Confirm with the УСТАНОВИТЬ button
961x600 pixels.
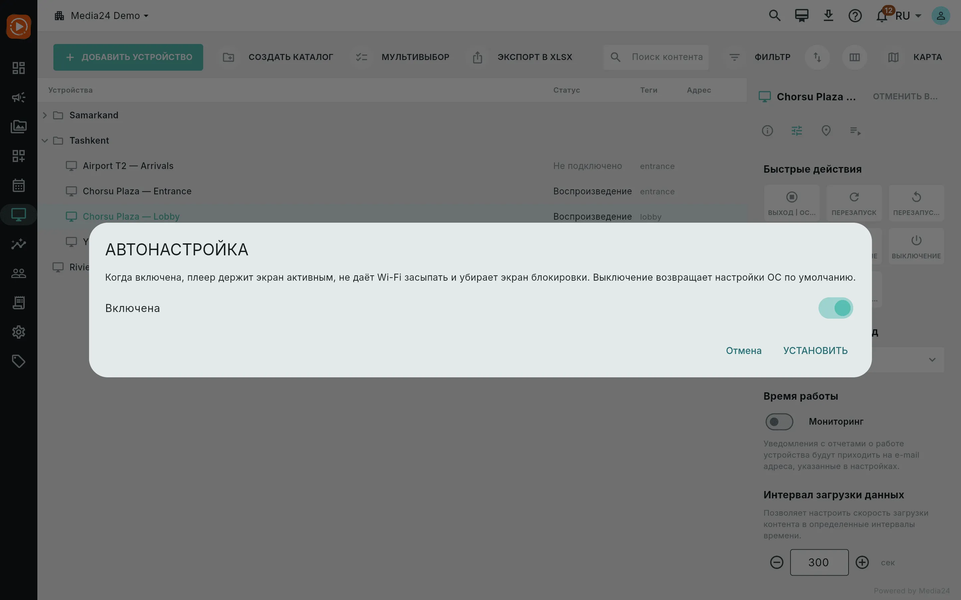pos(815,350)
